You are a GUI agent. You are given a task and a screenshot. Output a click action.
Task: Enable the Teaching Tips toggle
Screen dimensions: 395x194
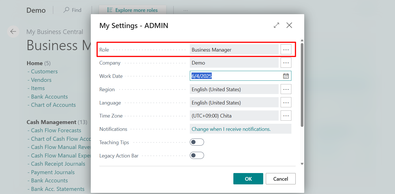tap(197, 142)
